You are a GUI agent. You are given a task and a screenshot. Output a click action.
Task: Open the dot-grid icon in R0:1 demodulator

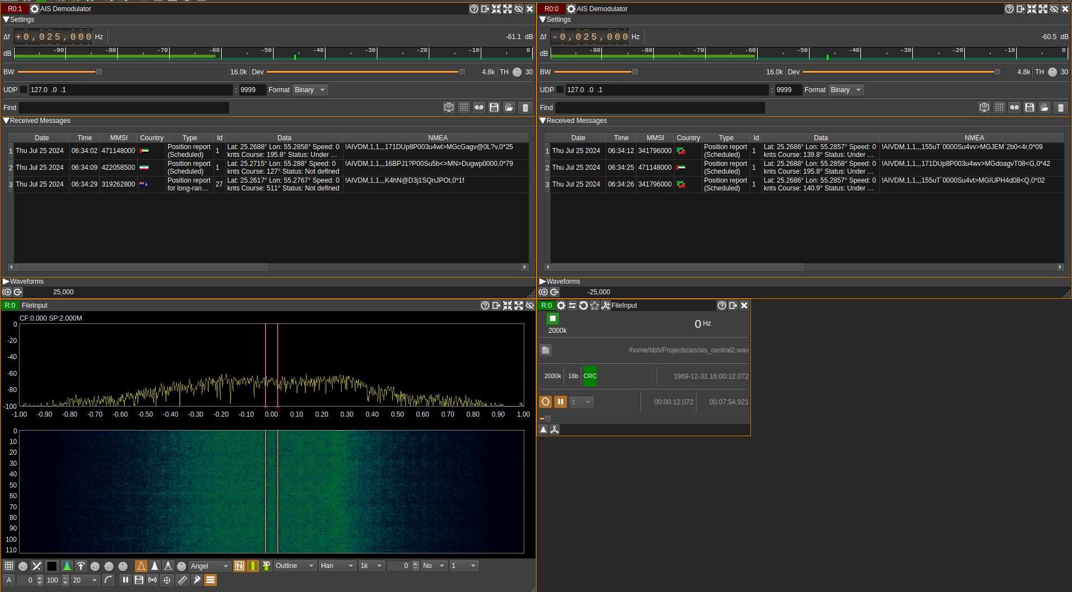(464, 107)
